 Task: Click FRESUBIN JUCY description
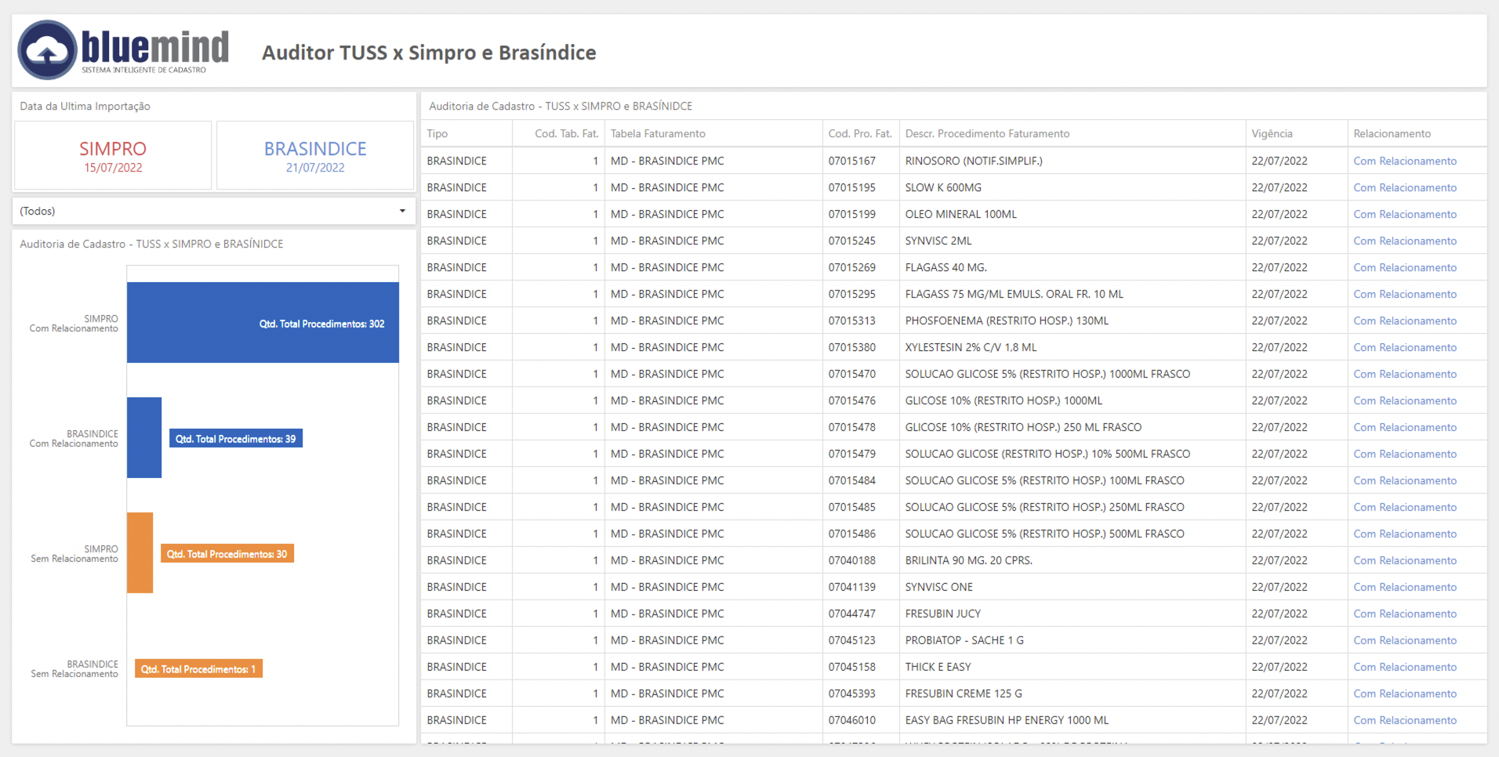(x=942, y=614)
